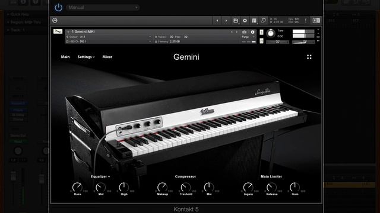This screenshot has height=213, width=380.
Task: Click the instrument pan slider
Action: (277, 42)
